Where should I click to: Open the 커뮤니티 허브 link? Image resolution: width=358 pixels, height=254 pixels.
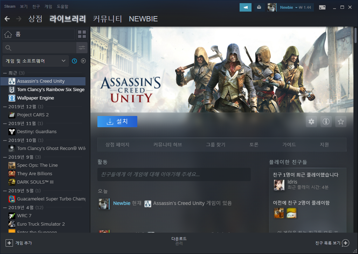pyautogui.click(x=167, y=145)
